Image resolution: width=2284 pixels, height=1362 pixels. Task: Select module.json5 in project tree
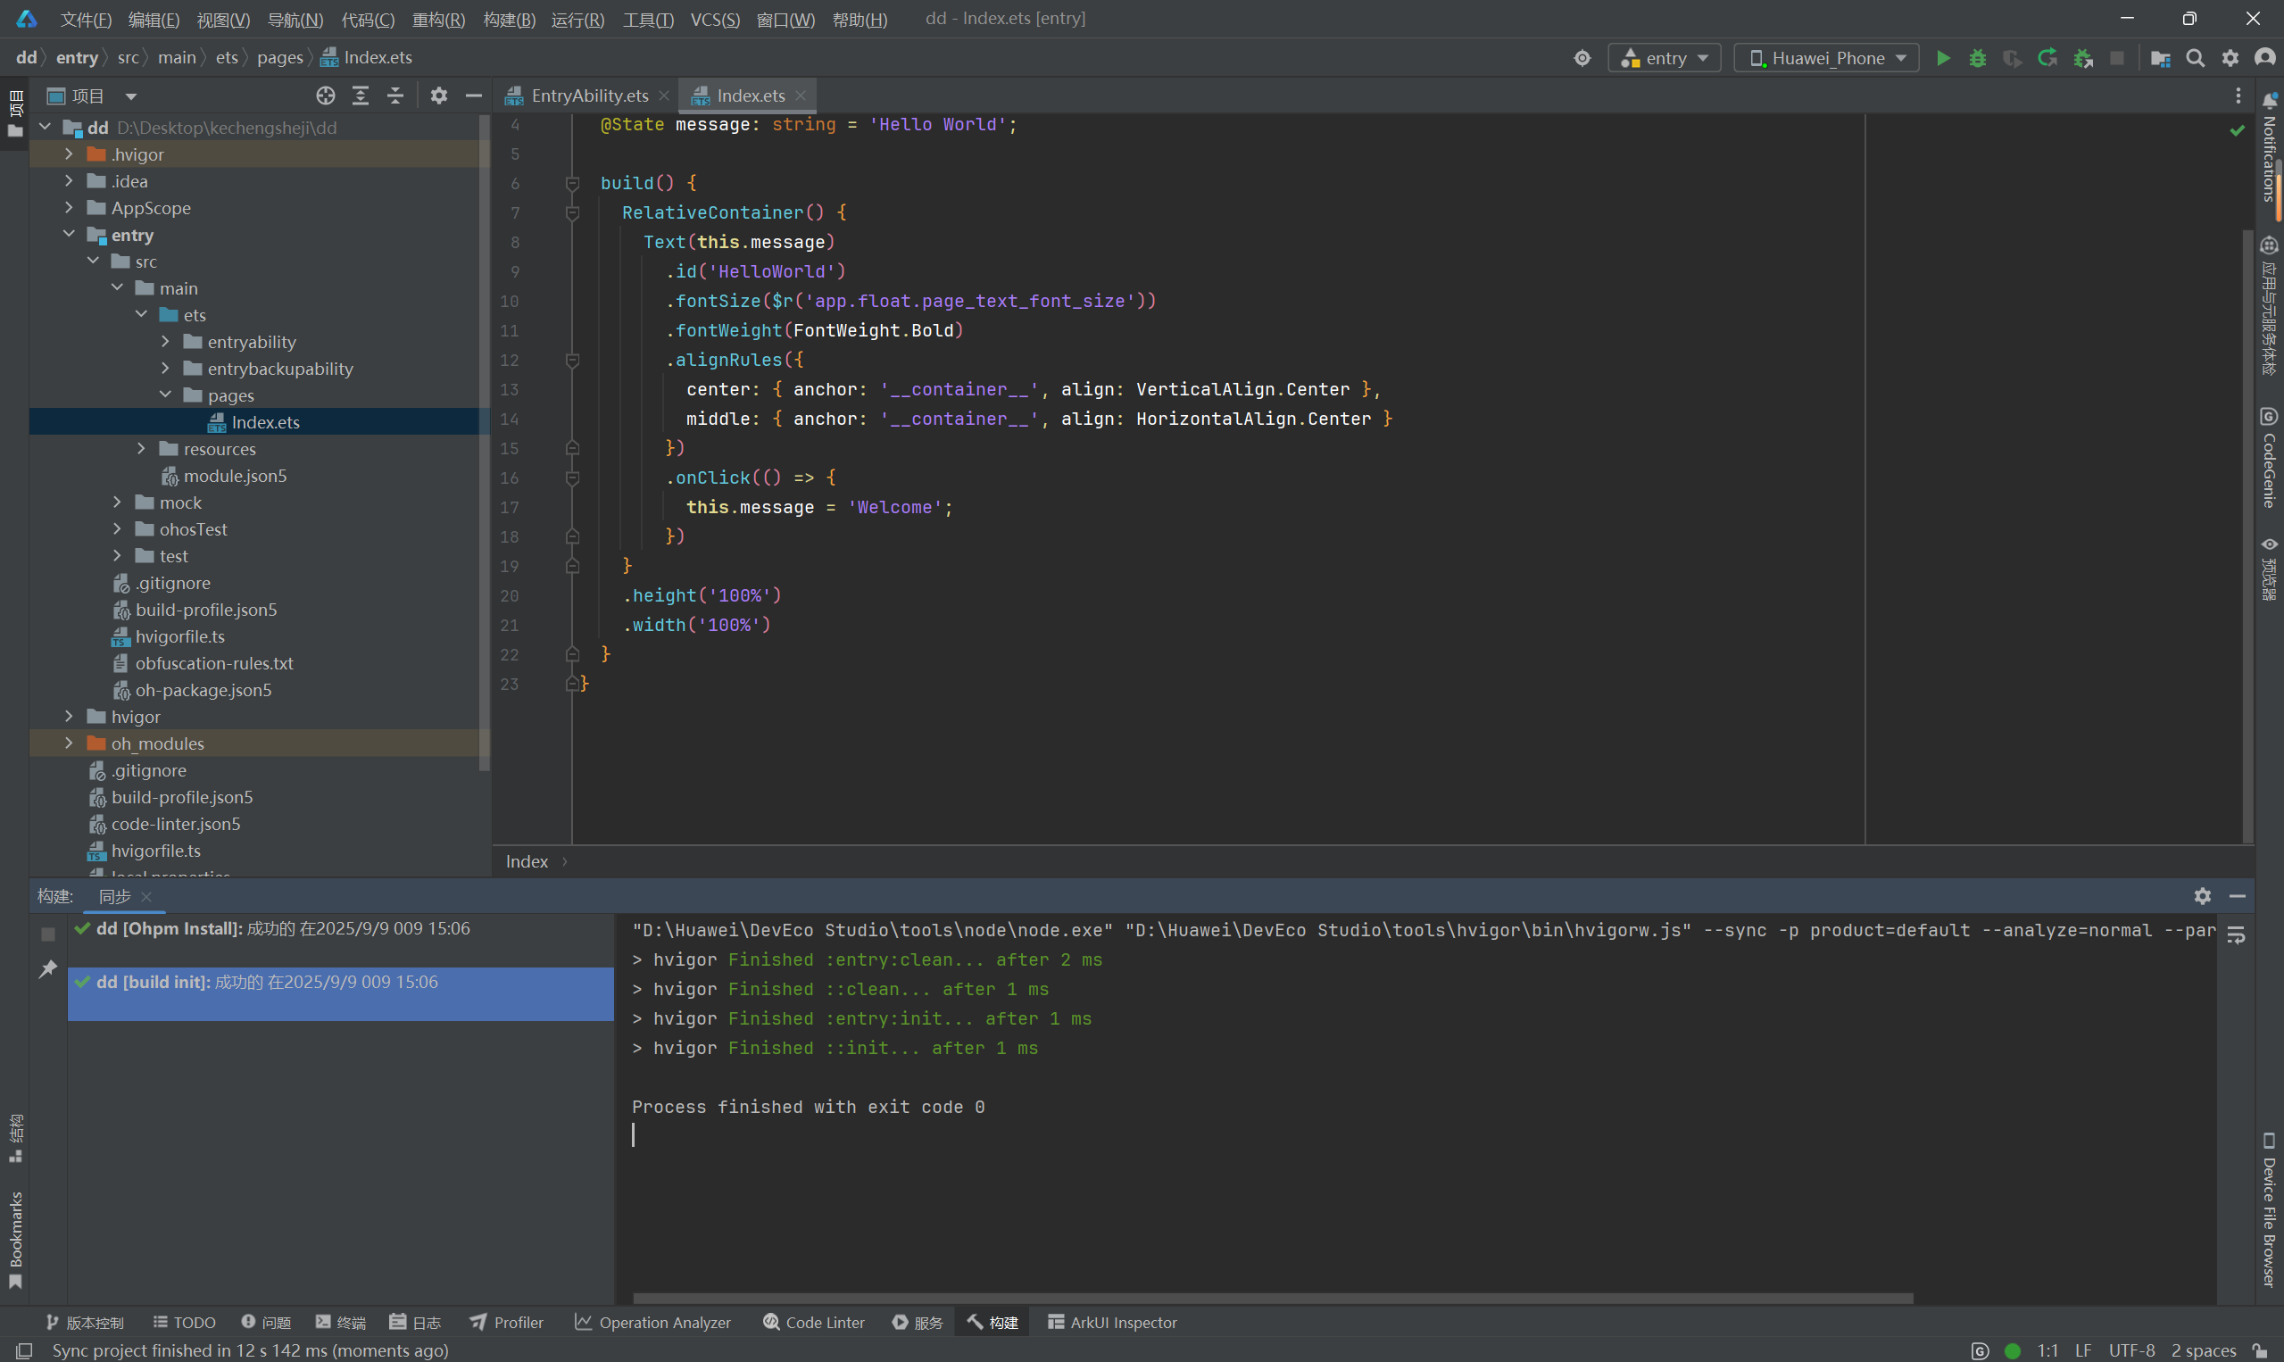(x=235, y=476)
